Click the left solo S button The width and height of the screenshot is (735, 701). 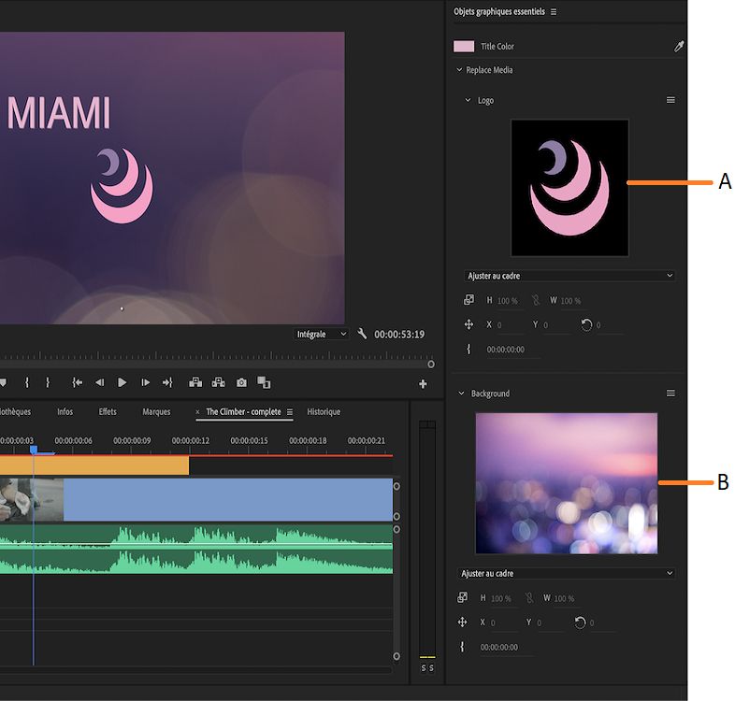click(424, 668)
